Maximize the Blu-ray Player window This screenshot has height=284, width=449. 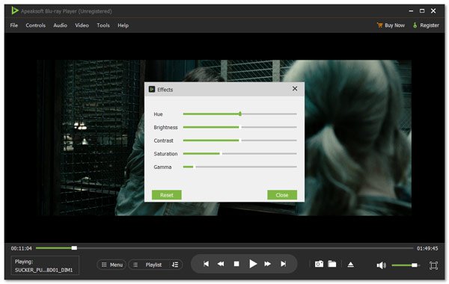pyautogui.click(x=422, y=11)
